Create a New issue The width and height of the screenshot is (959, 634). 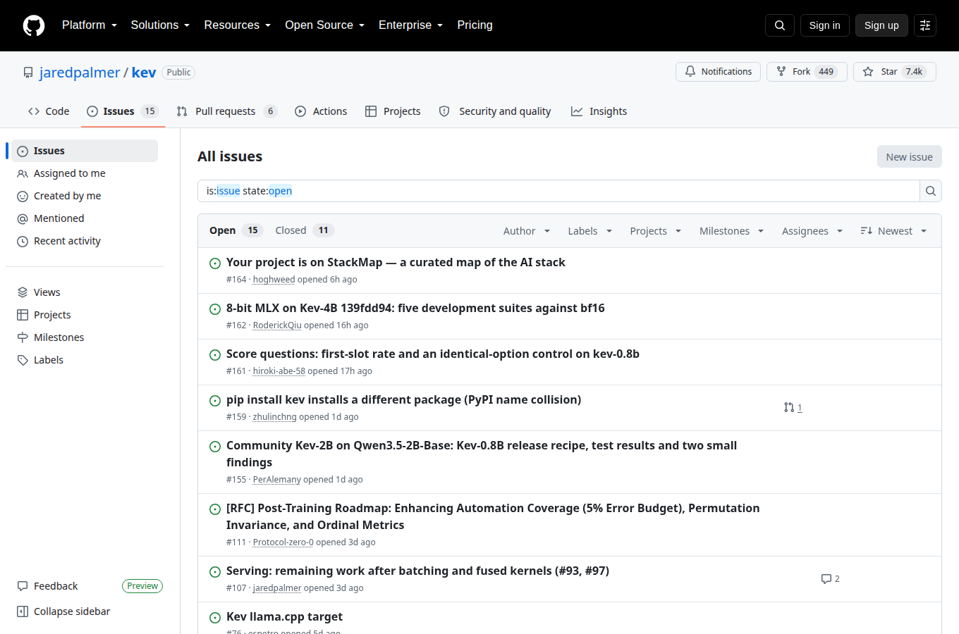pyautogui.click(x=910, y=157)
